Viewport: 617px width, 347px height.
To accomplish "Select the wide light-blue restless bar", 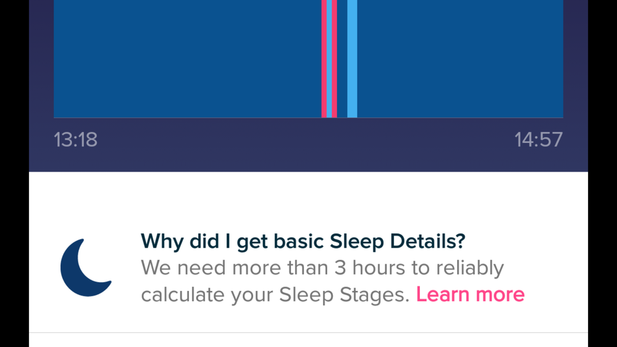I will tap(352, 59).
